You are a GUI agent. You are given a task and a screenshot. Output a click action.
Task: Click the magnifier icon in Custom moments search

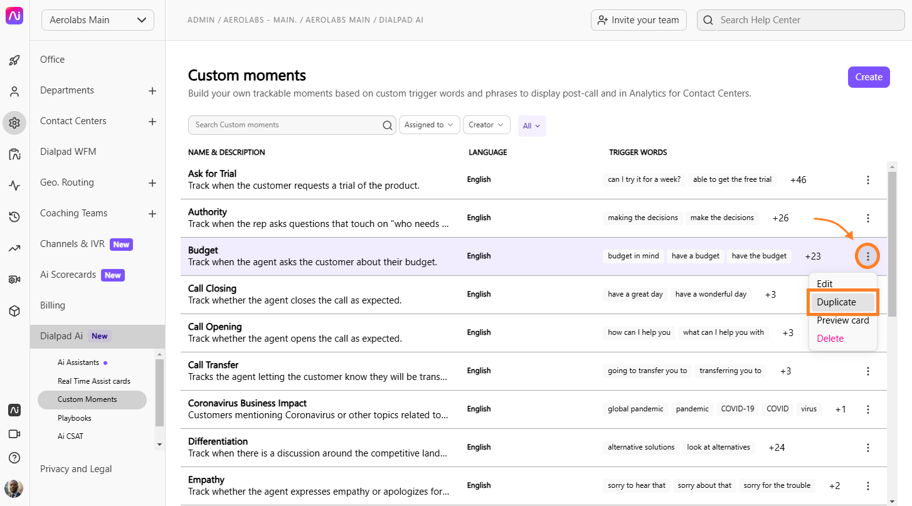point(388,125)
